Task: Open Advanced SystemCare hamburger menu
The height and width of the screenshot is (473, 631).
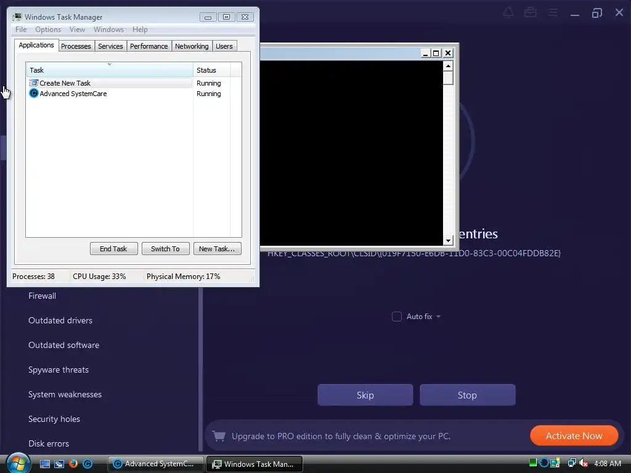Action: 553,13
